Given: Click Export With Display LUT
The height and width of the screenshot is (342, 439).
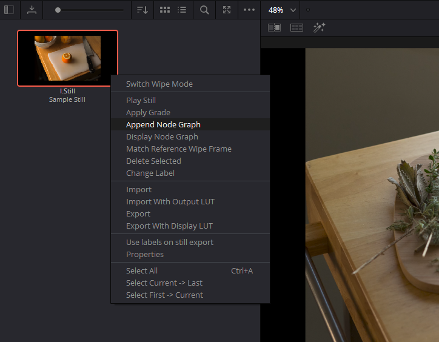Looking at the screenshot, I should point(169,226).
